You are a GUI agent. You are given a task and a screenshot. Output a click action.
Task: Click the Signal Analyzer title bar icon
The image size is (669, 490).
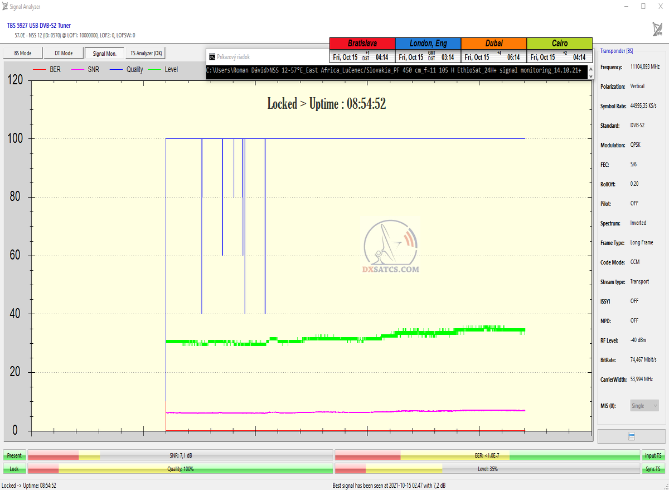(x=5, y=6)
